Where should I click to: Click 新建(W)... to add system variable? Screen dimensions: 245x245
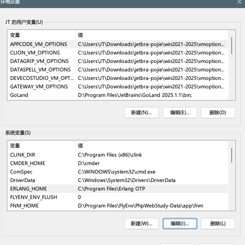click(141, 223)
